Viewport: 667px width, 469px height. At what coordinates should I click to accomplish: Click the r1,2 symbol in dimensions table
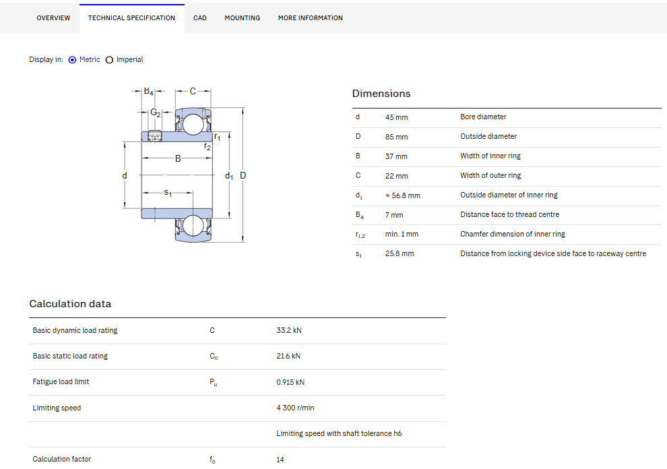coord(360,235)
